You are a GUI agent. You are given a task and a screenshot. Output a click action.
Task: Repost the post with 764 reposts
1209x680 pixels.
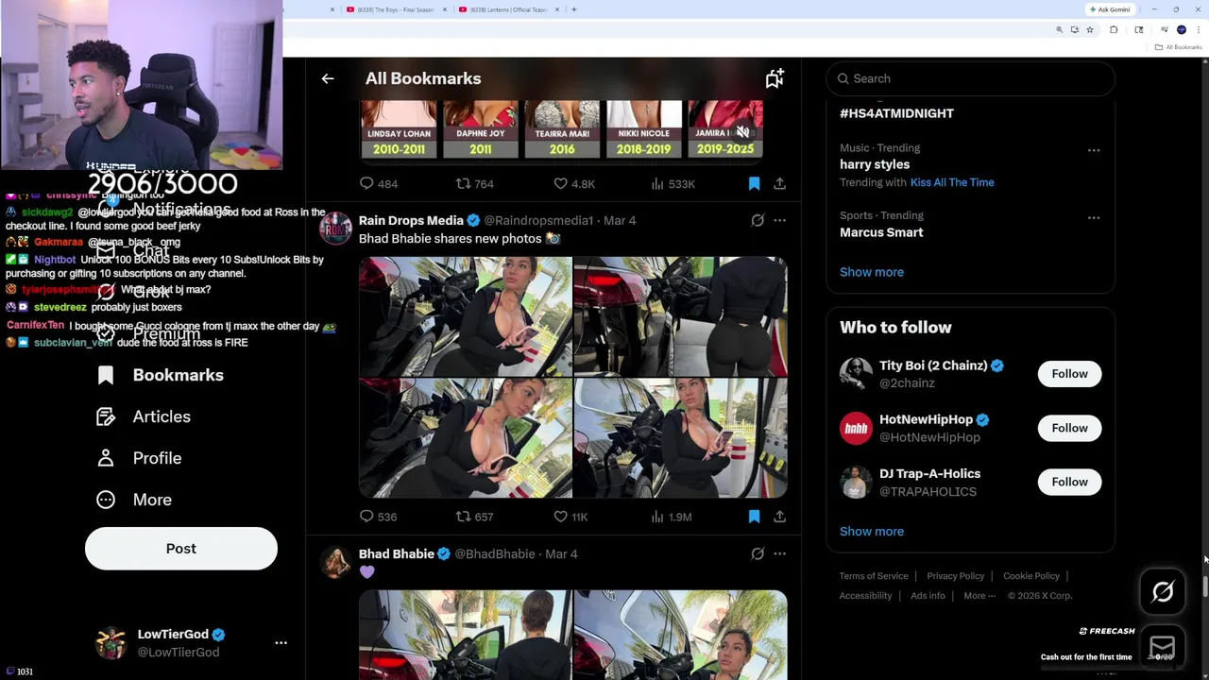click(x=474, y=183)
